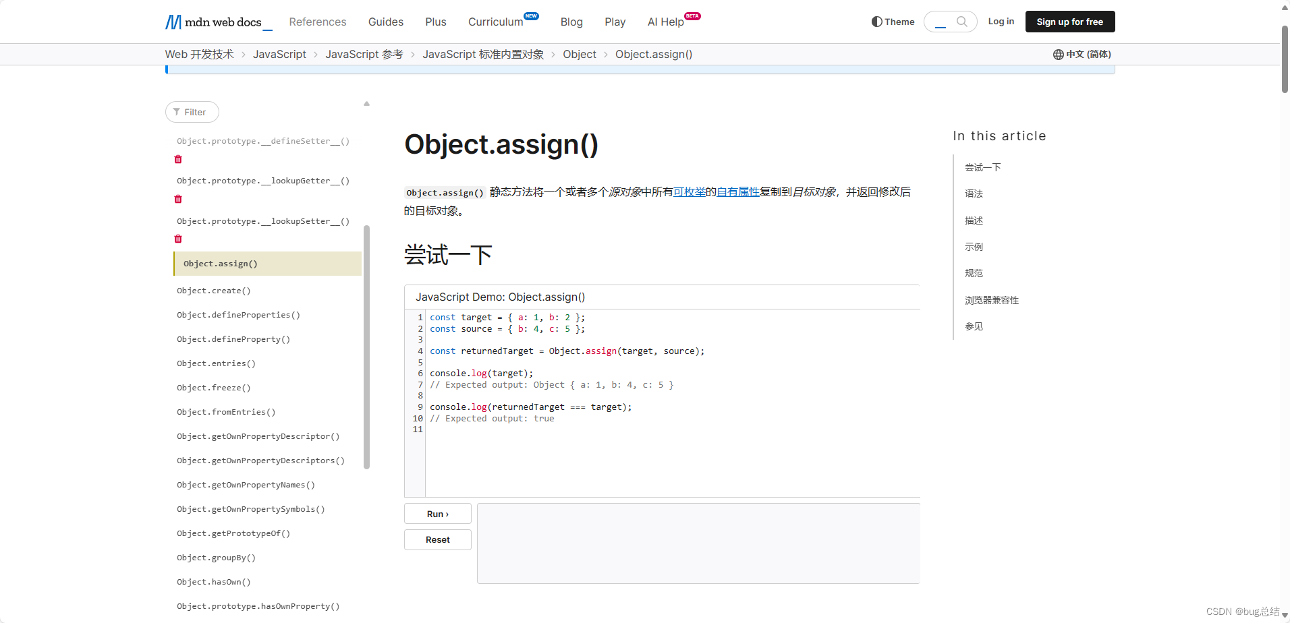Click the 可枚举 link in the description

[690, 191]
